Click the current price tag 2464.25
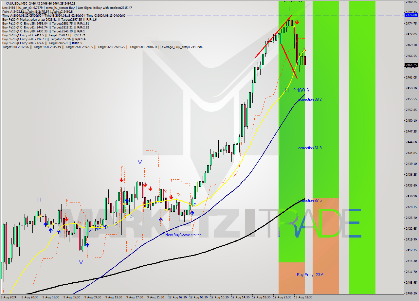 click(411, 65)
